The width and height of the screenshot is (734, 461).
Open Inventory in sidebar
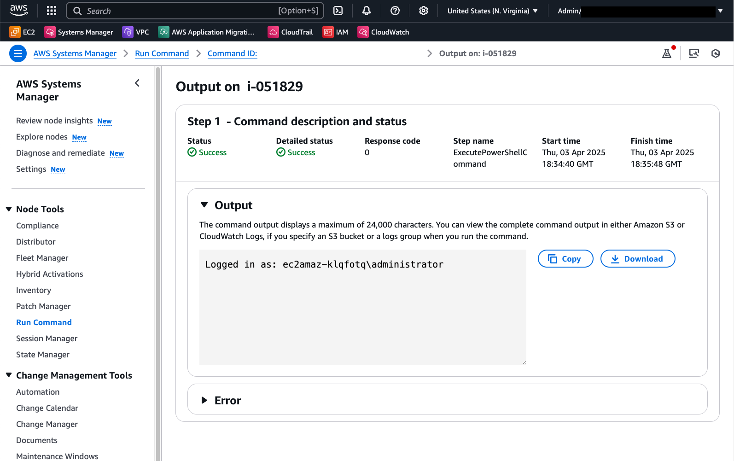[34, 290]
